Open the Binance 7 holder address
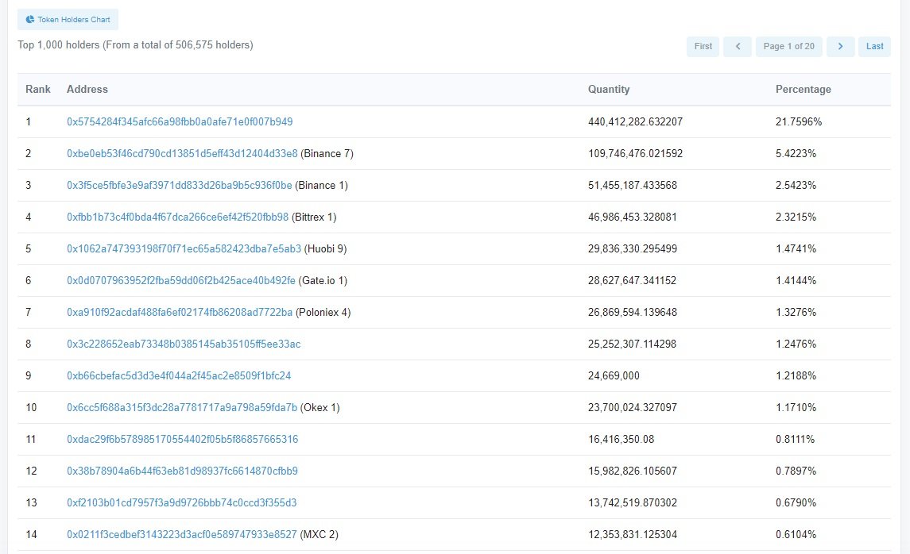 pos(182,153)
